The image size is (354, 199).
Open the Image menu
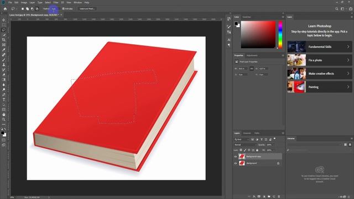(x=24, y=2)
